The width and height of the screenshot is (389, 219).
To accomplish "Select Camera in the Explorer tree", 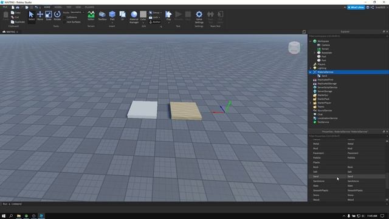I will pyautogui.click(x=326, y=45).
